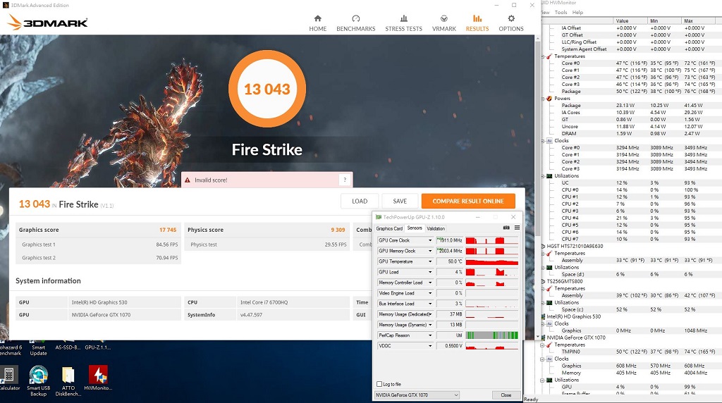Go to the 3DMark HOME page
The width and height of the screenshot is (722, 403).
point(317,23)
